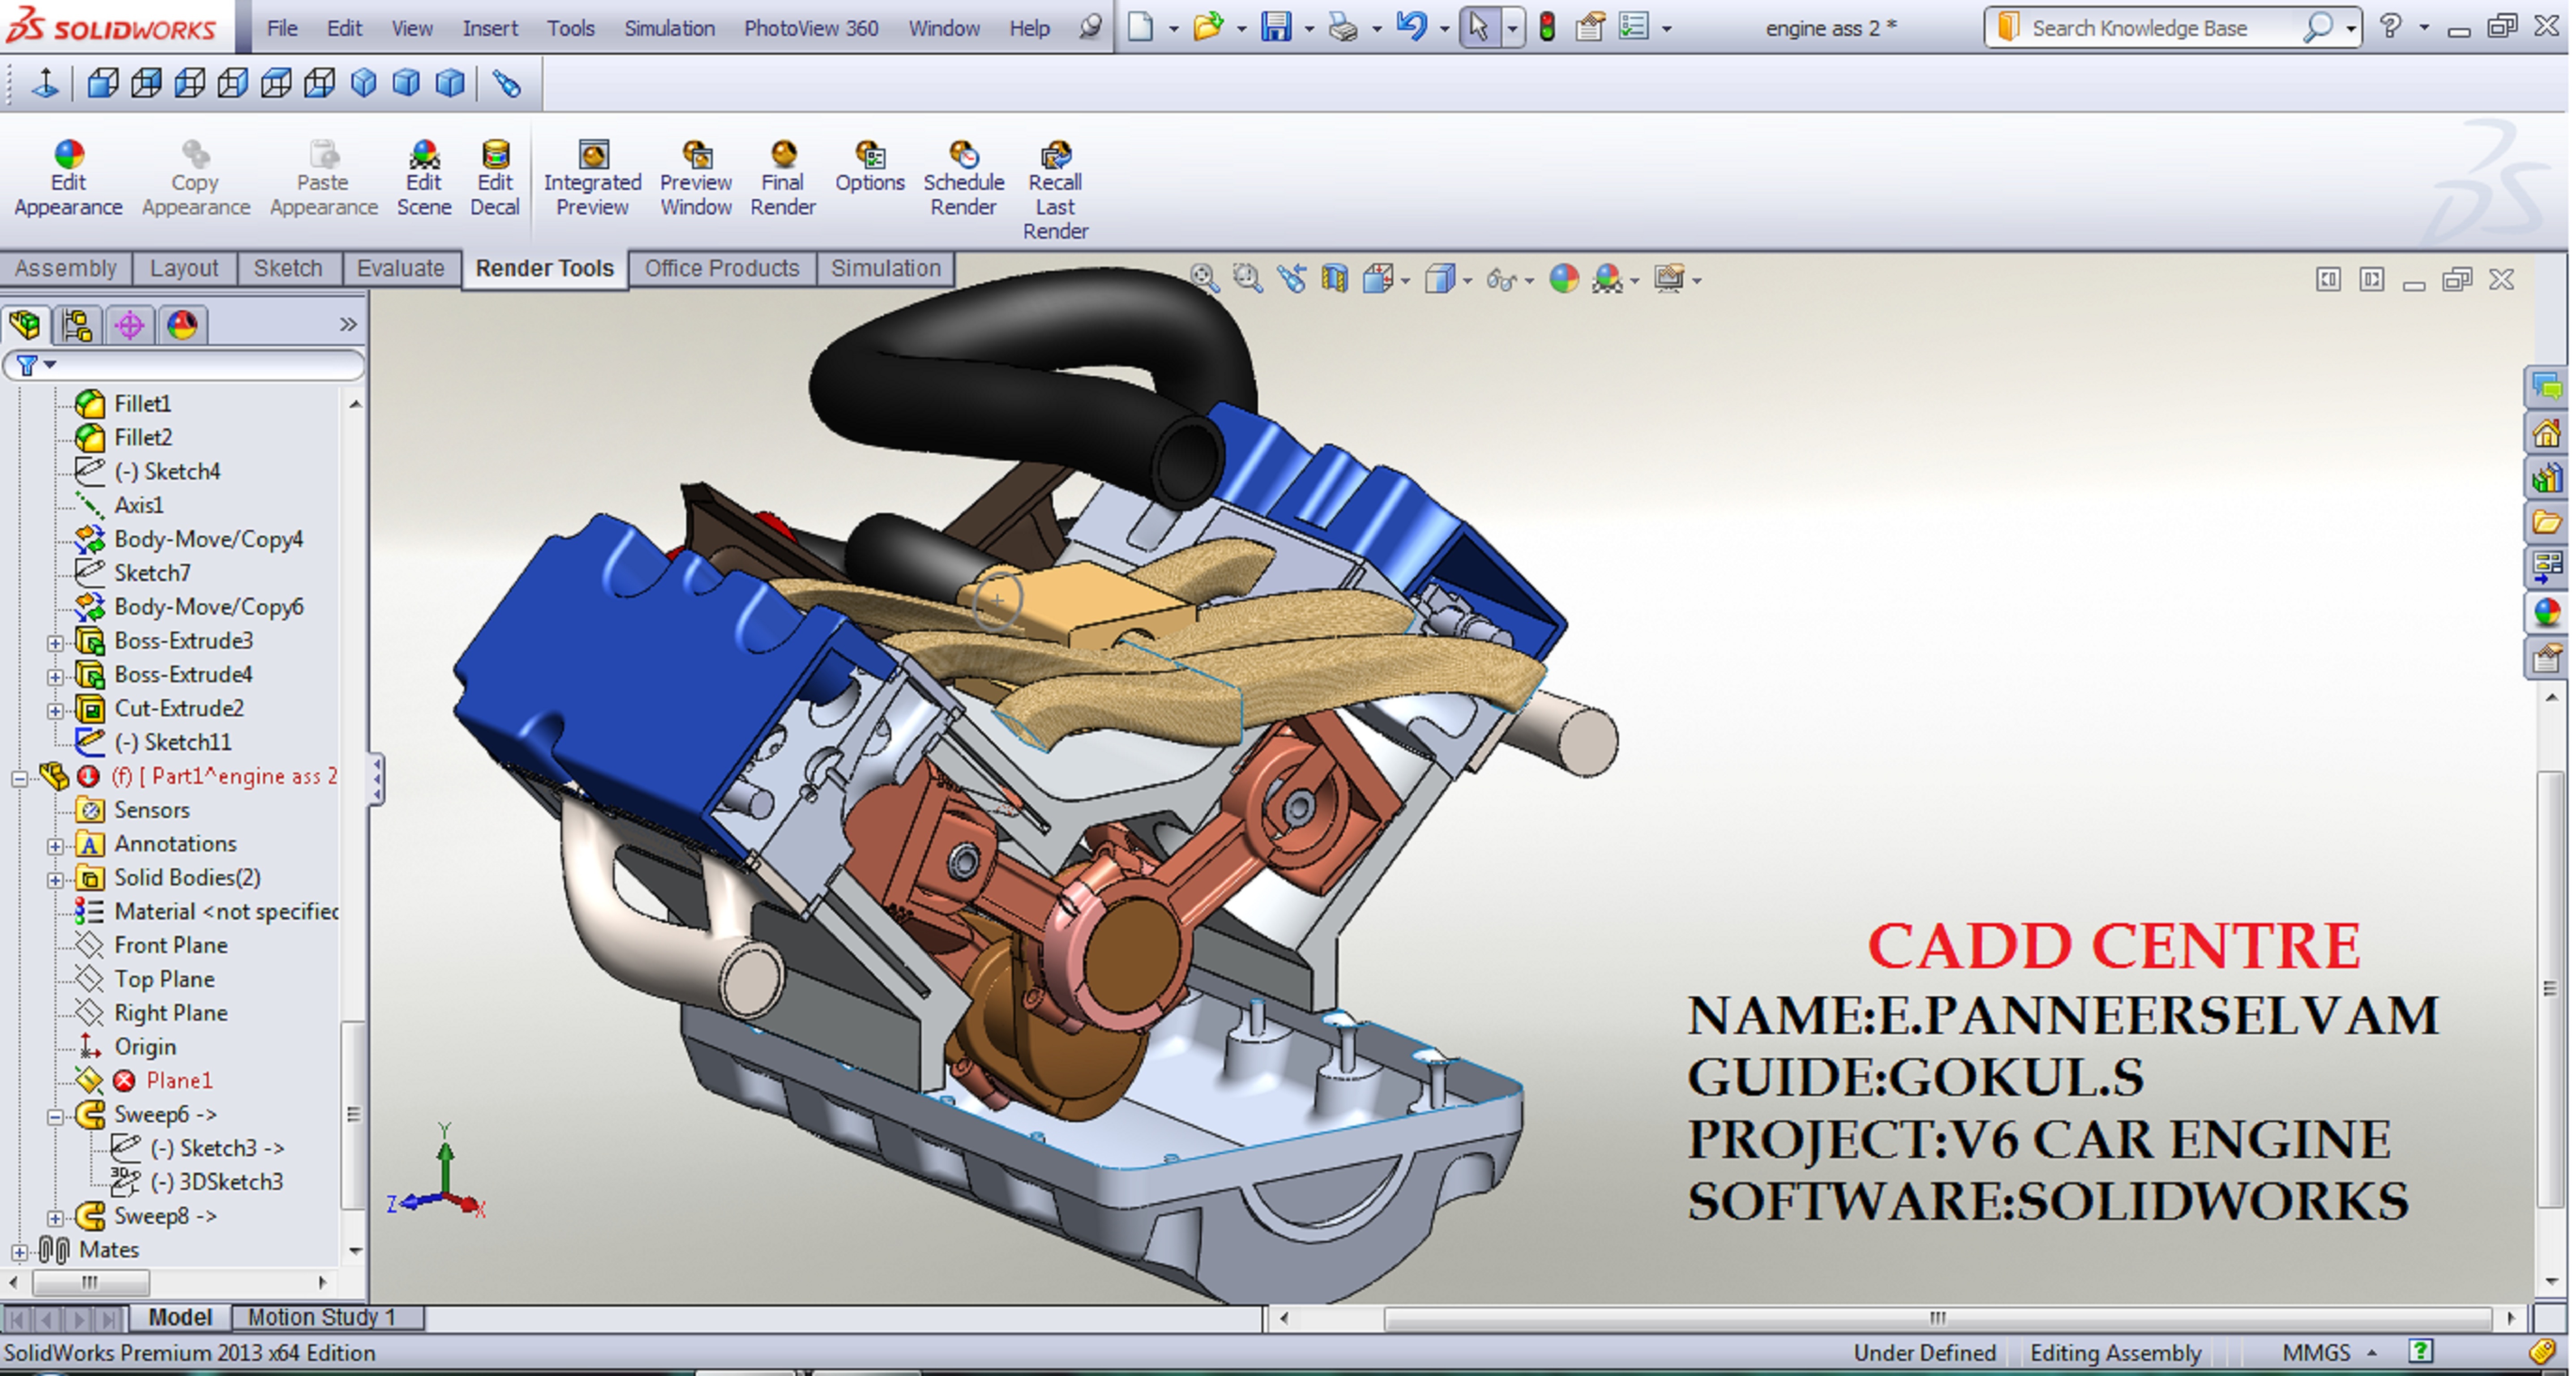Open the Display Style dropdown arrow
Screen dimensions: 2576x1376
(x=1467, y=281)
